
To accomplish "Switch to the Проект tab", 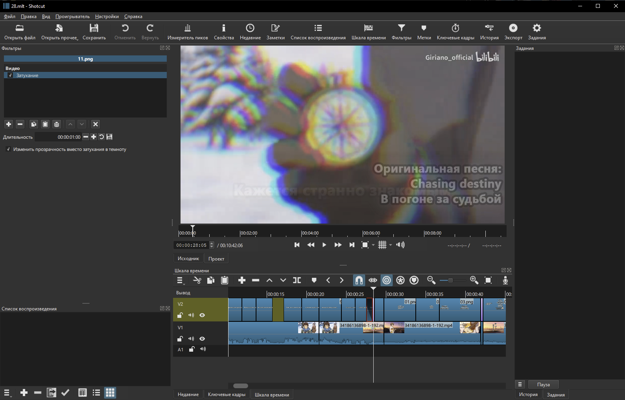I will point(216,259).
